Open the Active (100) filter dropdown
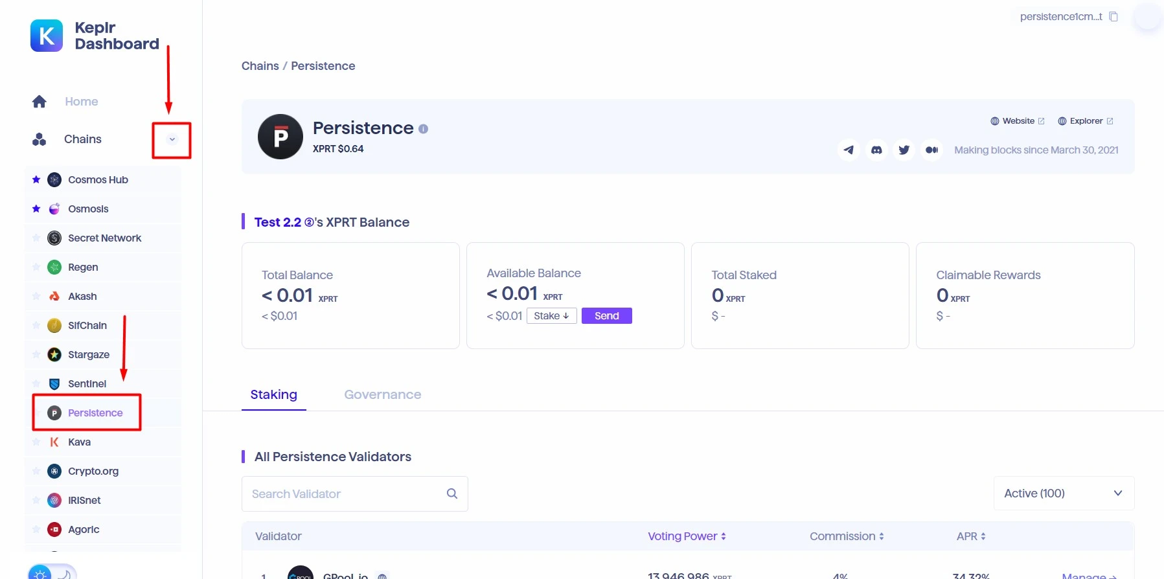1164x579 pixels. pyautogui.click(x=1064, y=494)
